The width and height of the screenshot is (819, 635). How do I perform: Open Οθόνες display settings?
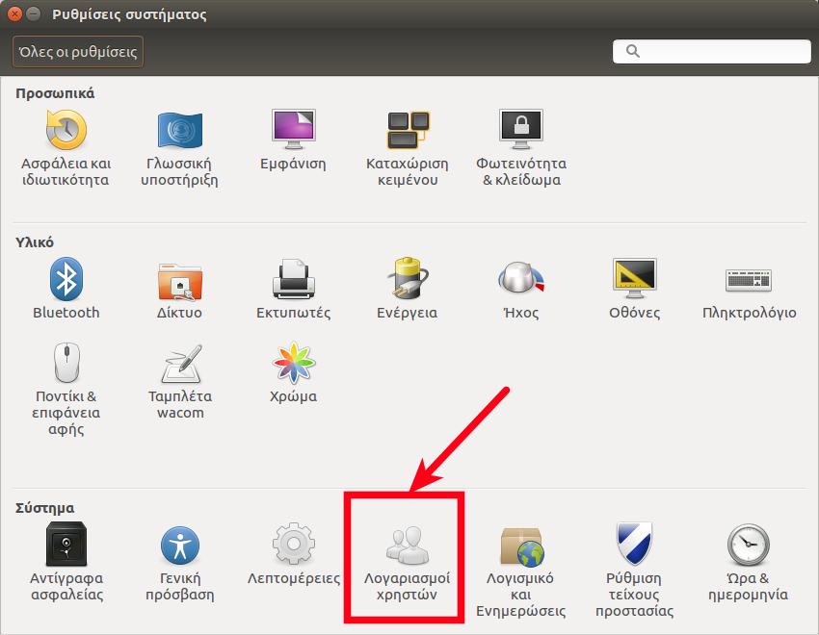[635, 289]
